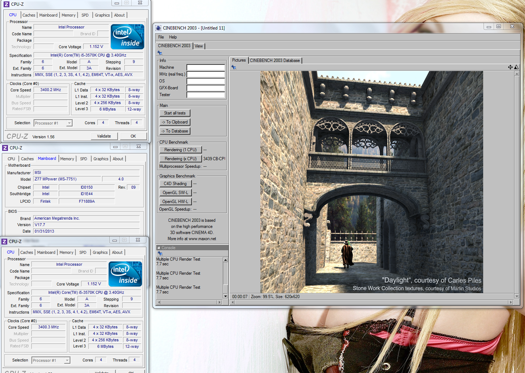Switch to the View tab in CINEBENCH
Image resolution: width=525 pixels, height=373 pixels.
tap(199, 46)
